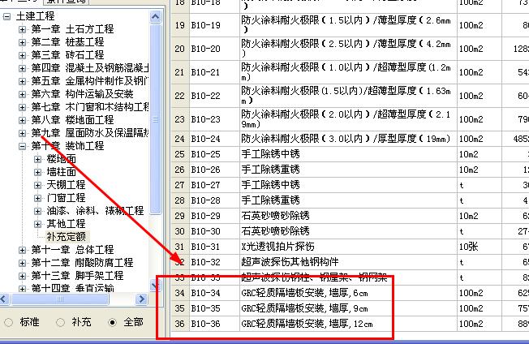The height and width of the screenshot is (344, 529).
Task: Click row number 24 header
Action: click(180, 139)
